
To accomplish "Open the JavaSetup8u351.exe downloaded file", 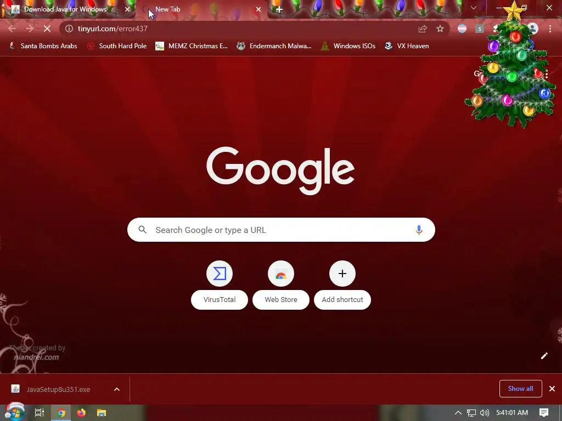I will coord(57,389).
